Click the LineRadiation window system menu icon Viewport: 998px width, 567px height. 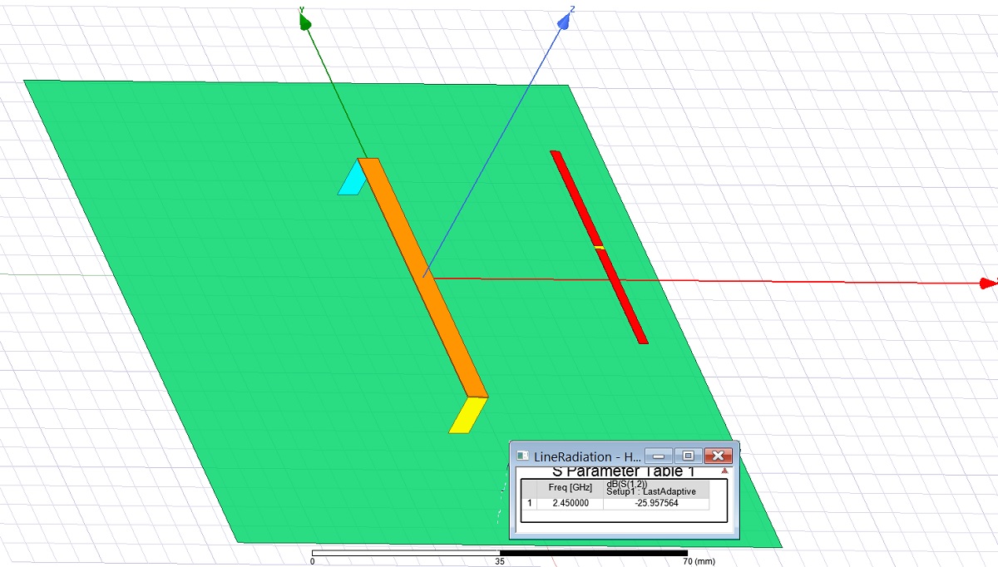tap(522, 456)
